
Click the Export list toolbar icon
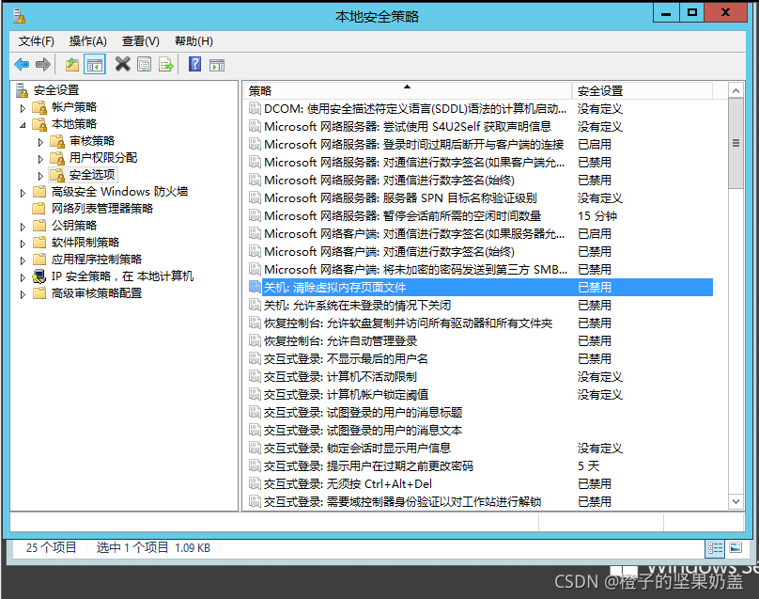pos(166,64)
